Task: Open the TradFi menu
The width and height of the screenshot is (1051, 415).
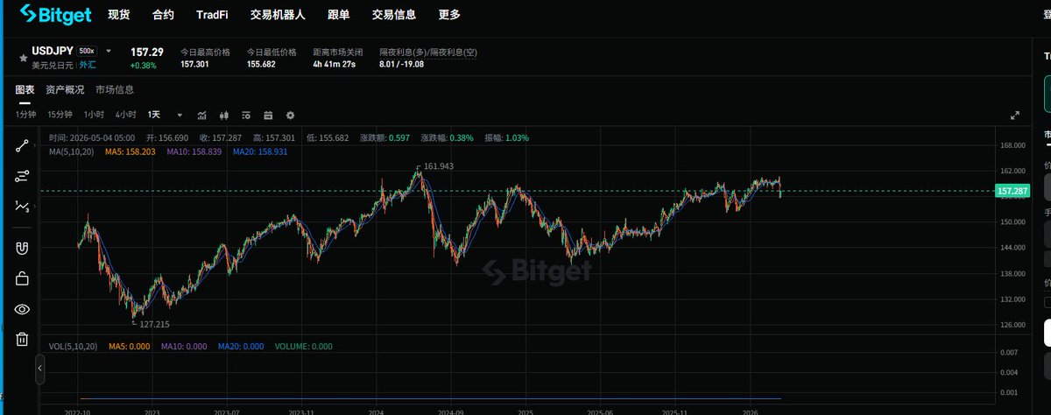Action: click(x=212, y=15)
